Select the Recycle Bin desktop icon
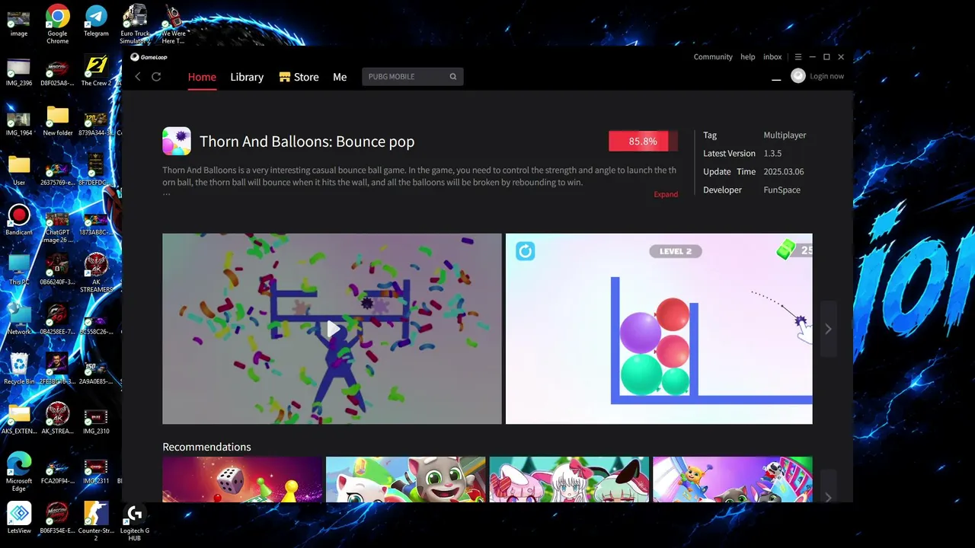 coord(19,369)
